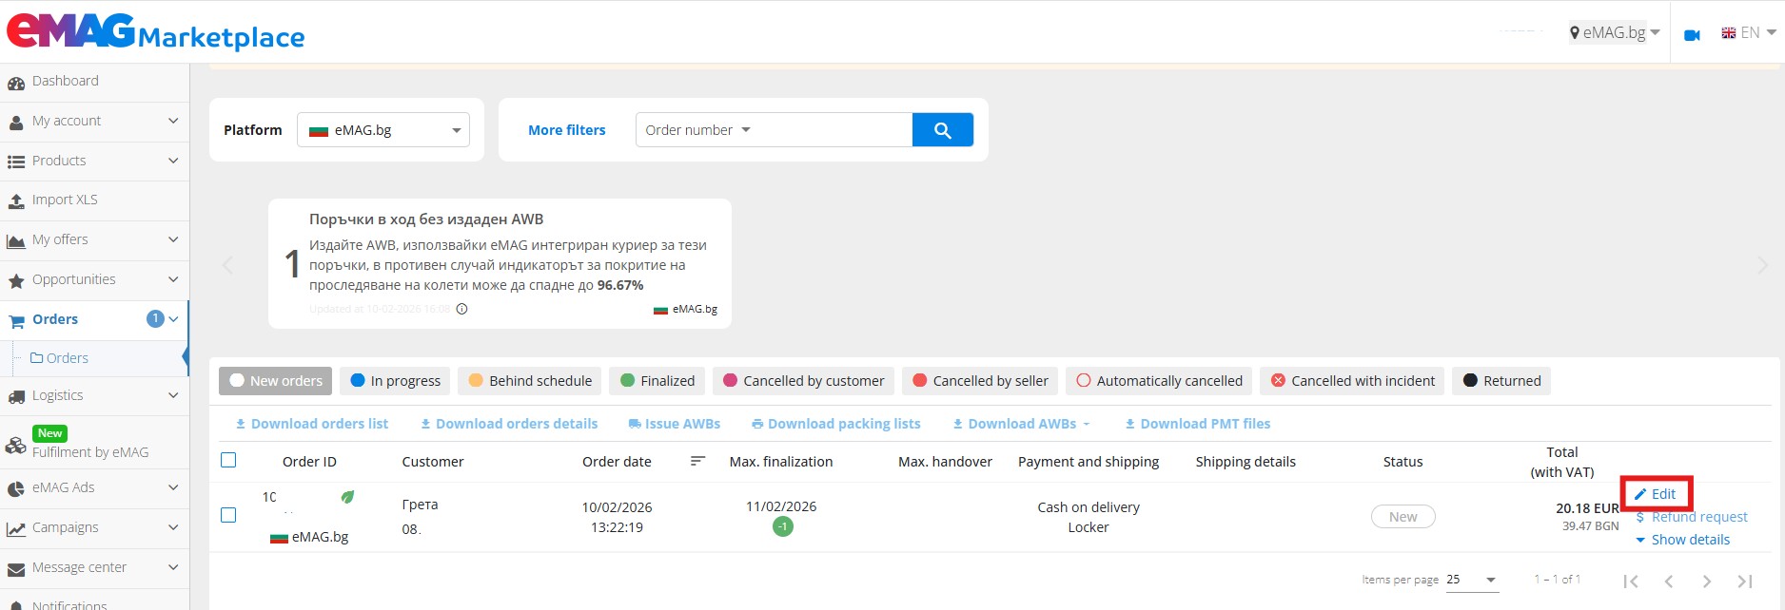The width and height of the screenshot is (1785, 610).
Task: Click the Products list icon
Action: (16, 162)
